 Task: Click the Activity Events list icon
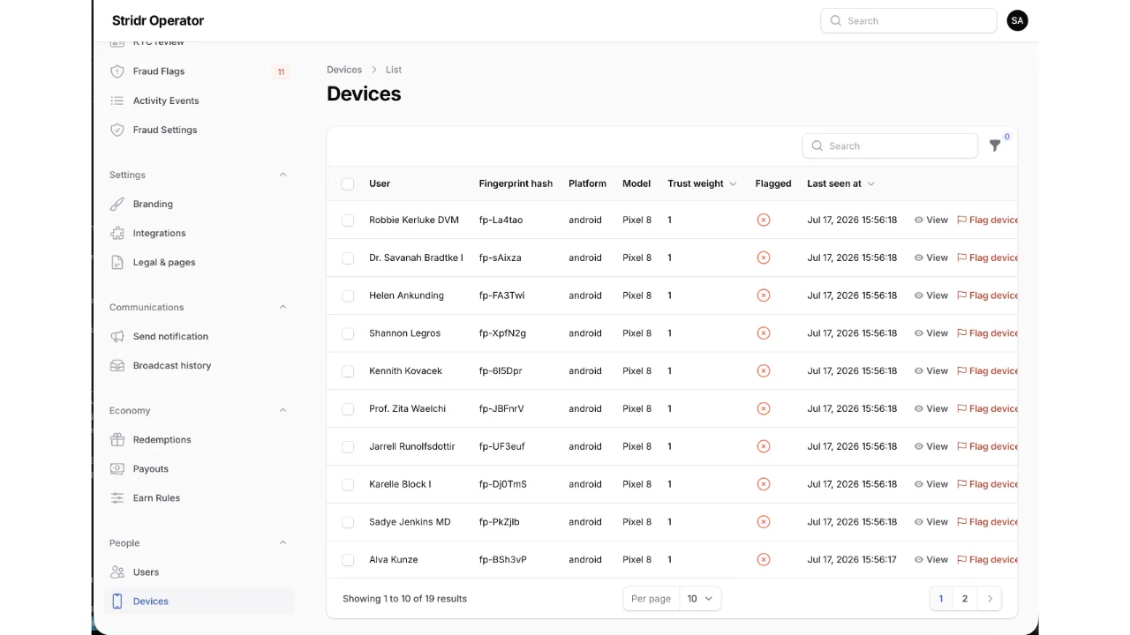117,101
